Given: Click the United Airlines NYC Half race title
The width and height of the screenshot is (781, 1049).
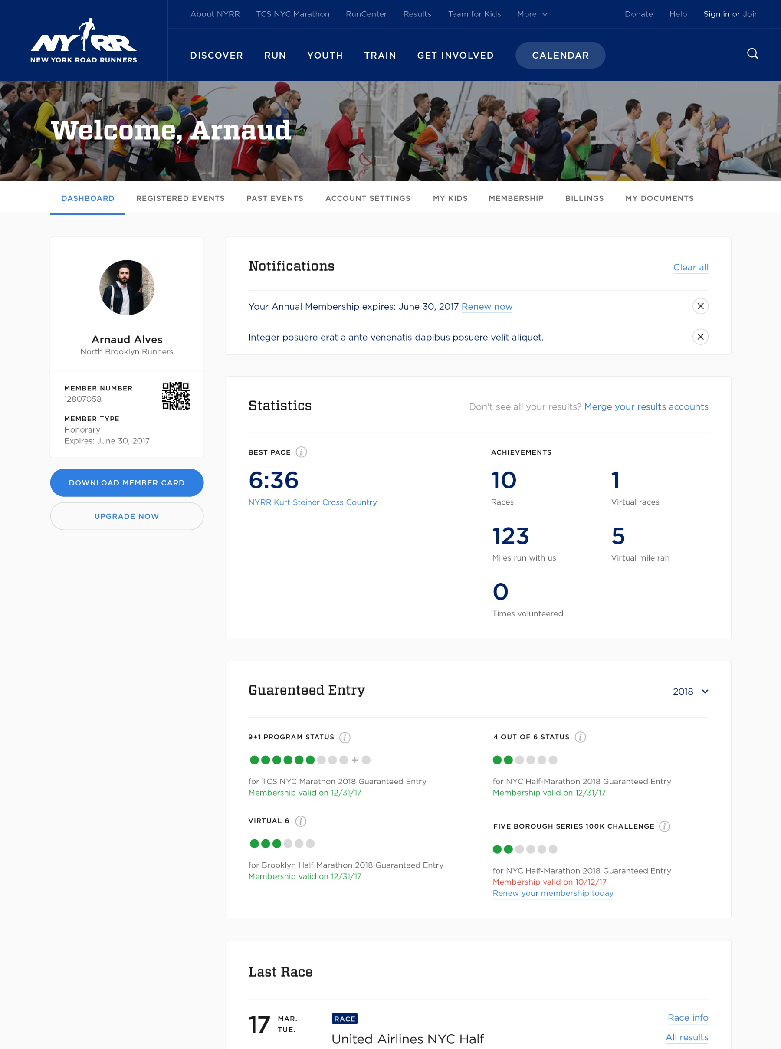Looking at the screenshot, I should [407, 1039].
